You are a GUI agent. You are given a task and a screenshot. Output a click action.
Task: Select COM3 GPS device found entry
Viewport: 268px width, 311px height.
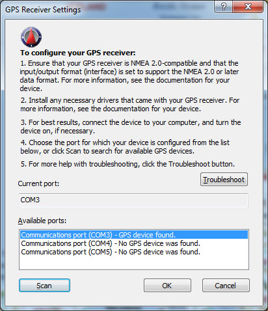pos(134,235)
